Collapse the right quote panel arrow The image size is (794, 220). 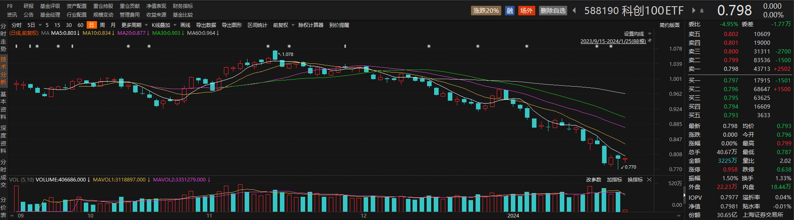(684, 195)
